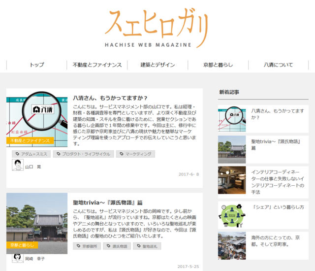Click author avatar of 岡崎 幸子

[x=18, y=258]
